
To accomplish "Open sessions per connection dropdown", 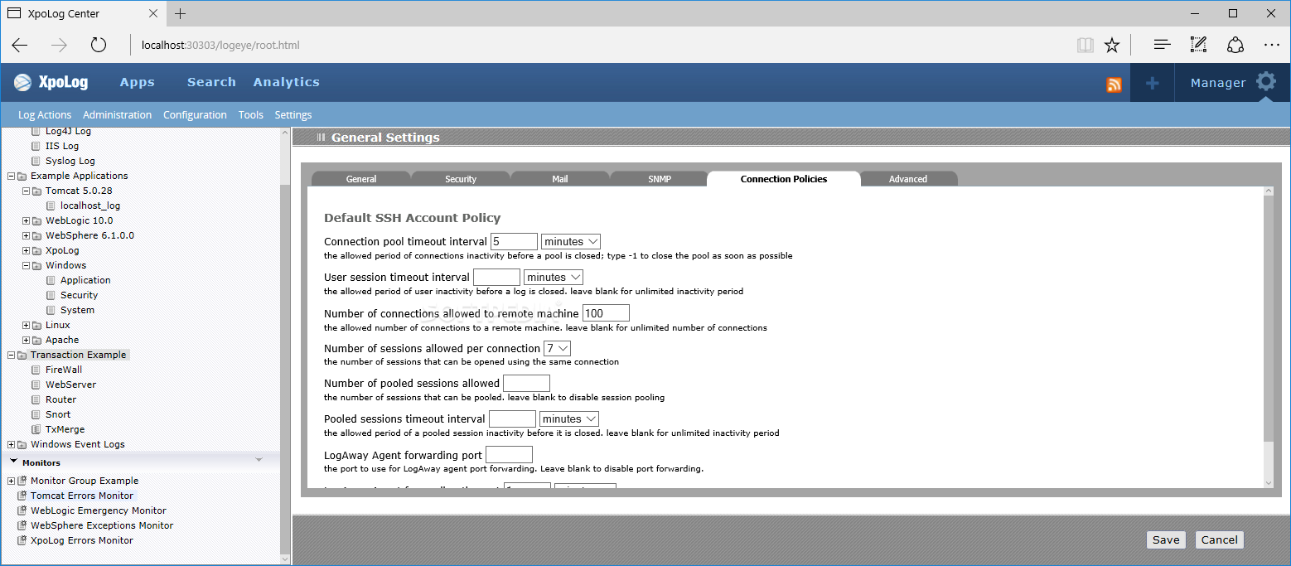I will (x=557, y=349).
